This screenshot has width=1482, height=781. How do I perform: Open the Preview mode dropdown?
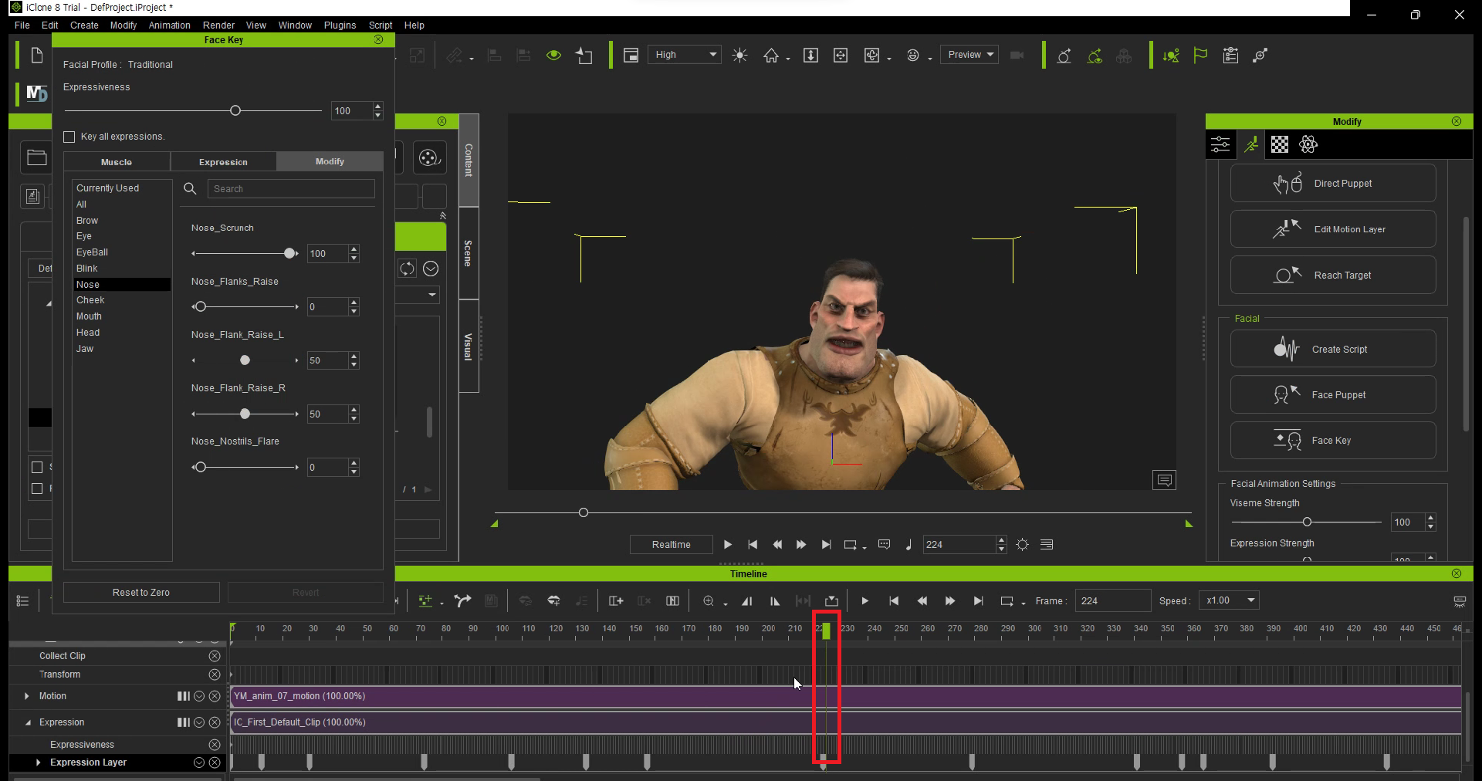coord(969,55)
